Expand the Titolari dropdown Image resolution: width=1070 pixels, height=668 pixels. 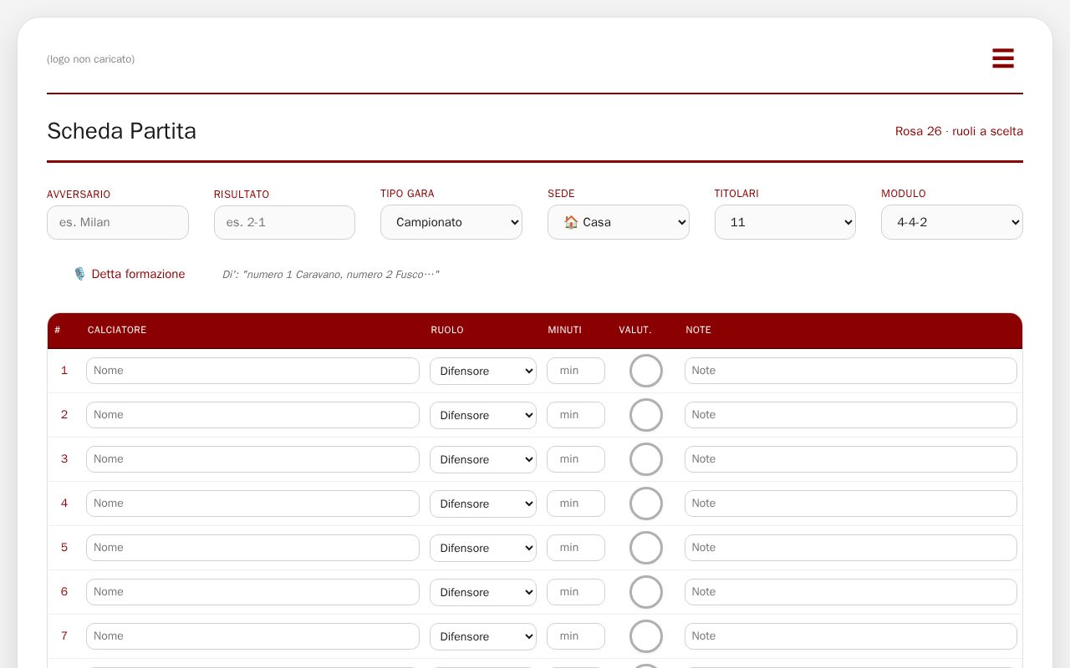(785, 222)
